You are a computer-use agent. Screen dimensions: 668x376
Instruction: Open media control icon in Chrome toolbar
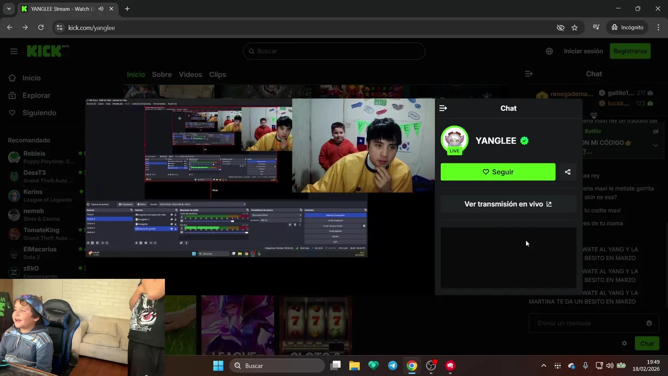(x=596, y=27)
